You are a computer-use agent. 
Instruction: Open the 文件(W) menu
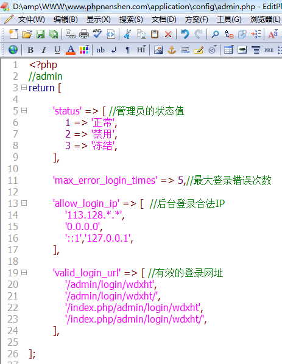31,19
